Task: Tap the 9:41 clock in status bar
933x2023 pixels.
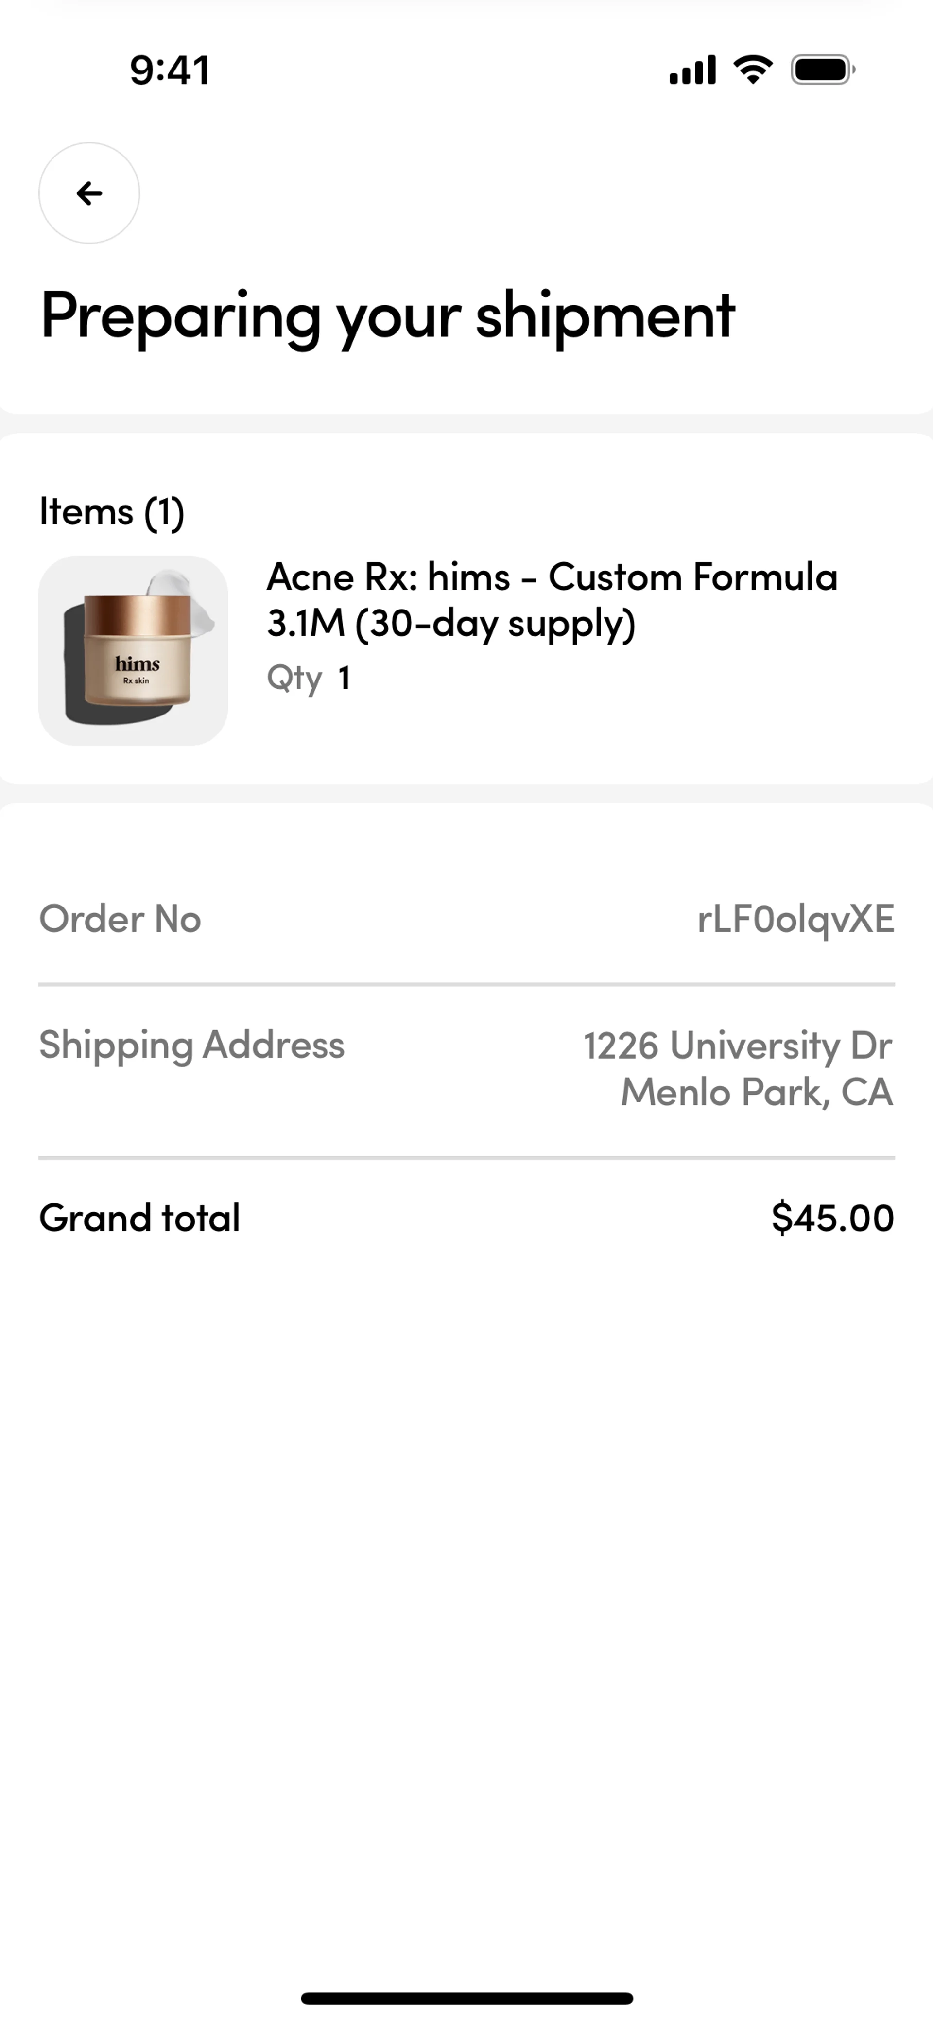Action: click(170, 70)
